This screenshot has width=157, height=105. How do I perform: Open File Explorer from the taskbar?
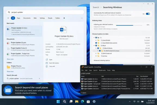pyautogui.click(x=77, y=102)
